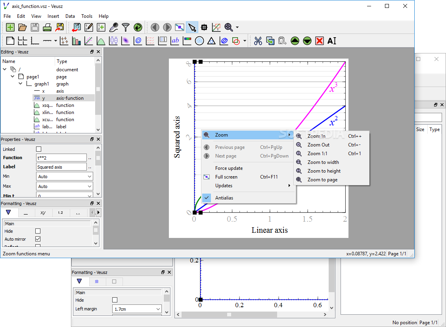Viewport: 446px width, 327px height.
Task: Open the zoom menu dropdown arrow in toolbar
Action: click(237, 27)
